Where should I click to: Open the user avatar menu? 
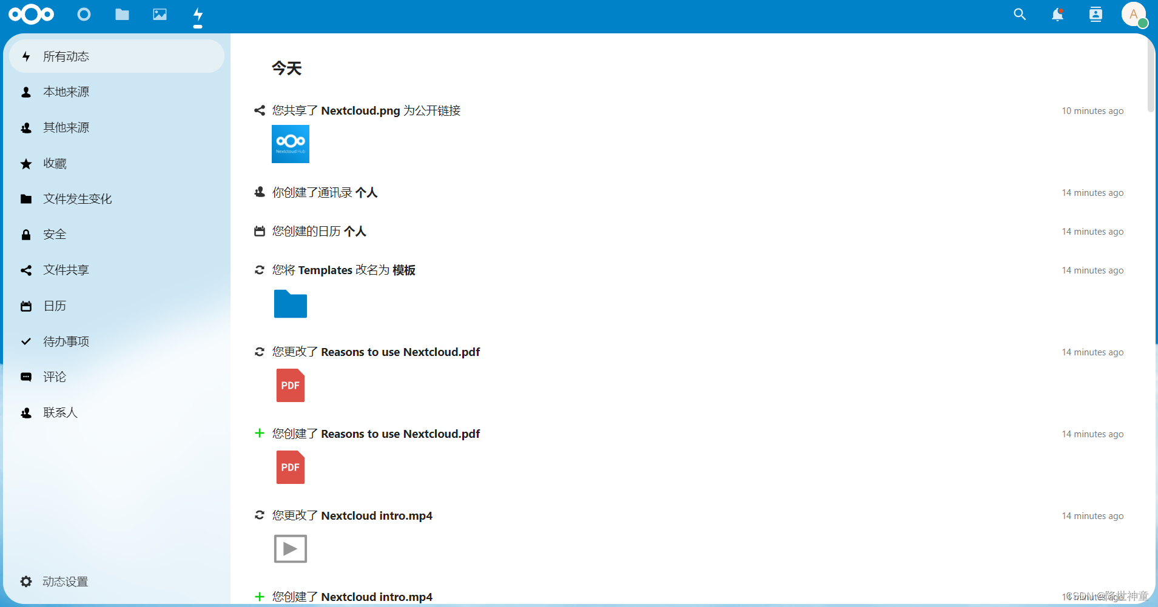1134,14
